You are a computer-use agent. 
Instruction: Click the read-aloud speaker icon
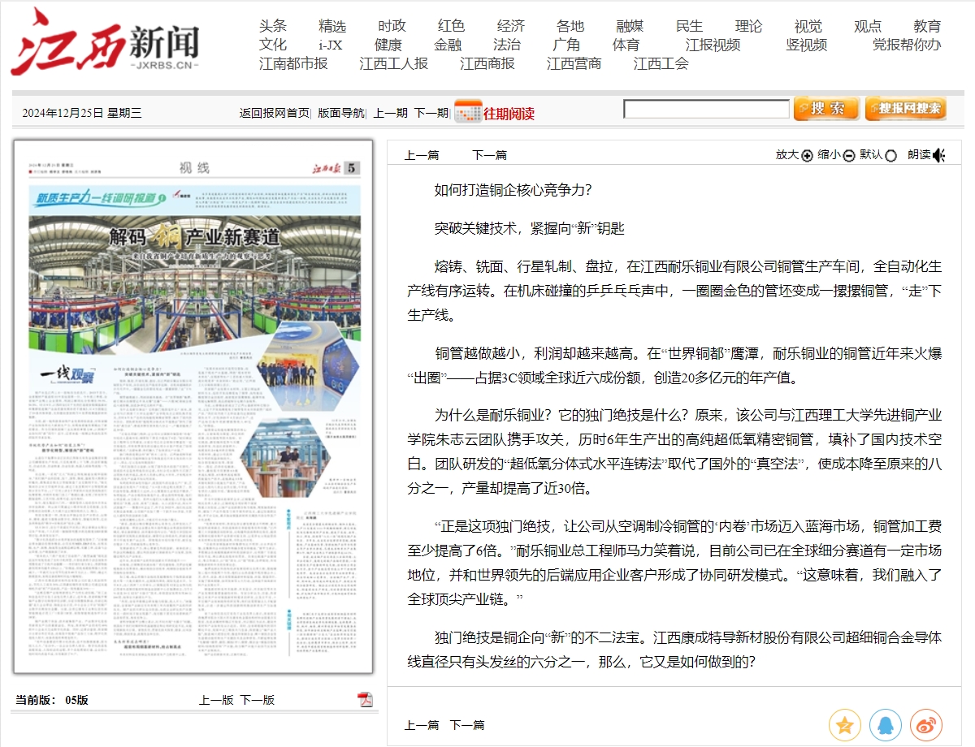[938, 155]
